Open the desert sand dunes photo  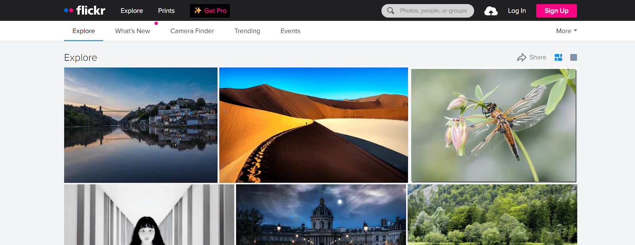314,125
